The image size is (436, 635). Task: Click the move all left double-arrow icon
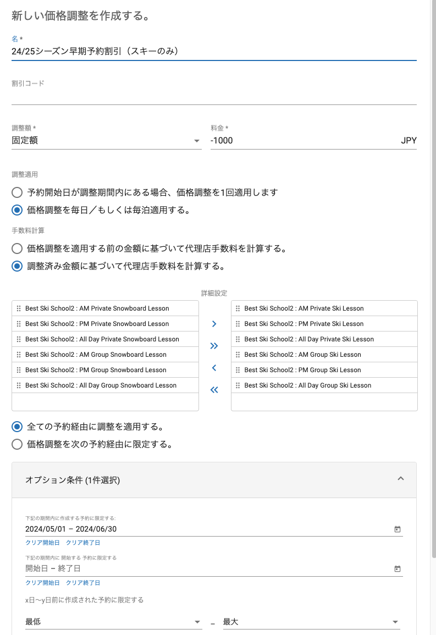click(x=214, y=390)
